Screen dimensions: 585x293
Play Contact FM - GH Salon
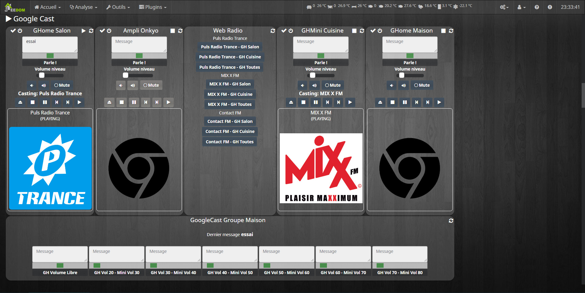230,121
